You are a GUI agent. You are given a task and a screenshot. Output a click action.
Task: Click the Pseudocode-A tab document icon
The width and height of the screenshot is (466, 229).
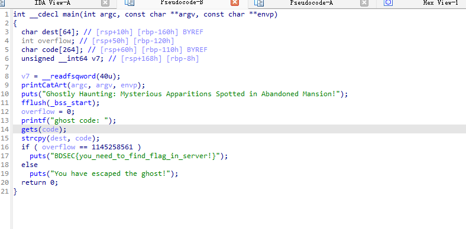[259, 3]
